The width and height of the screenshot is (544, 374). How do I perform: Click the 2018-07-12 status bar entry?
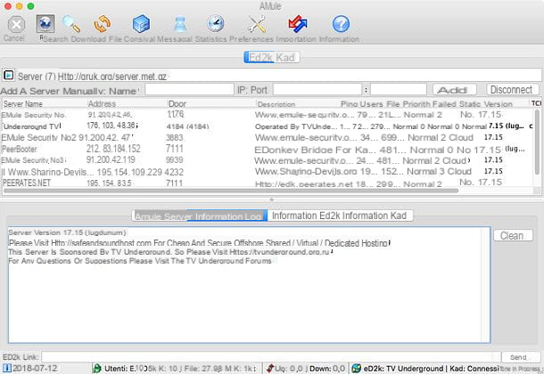(35, 369)
